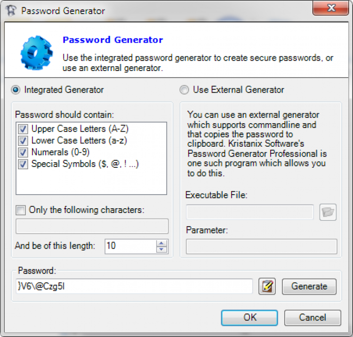The image size is (353, 337).
Task: Select the Use External Generator option
Action: (185, 90)
